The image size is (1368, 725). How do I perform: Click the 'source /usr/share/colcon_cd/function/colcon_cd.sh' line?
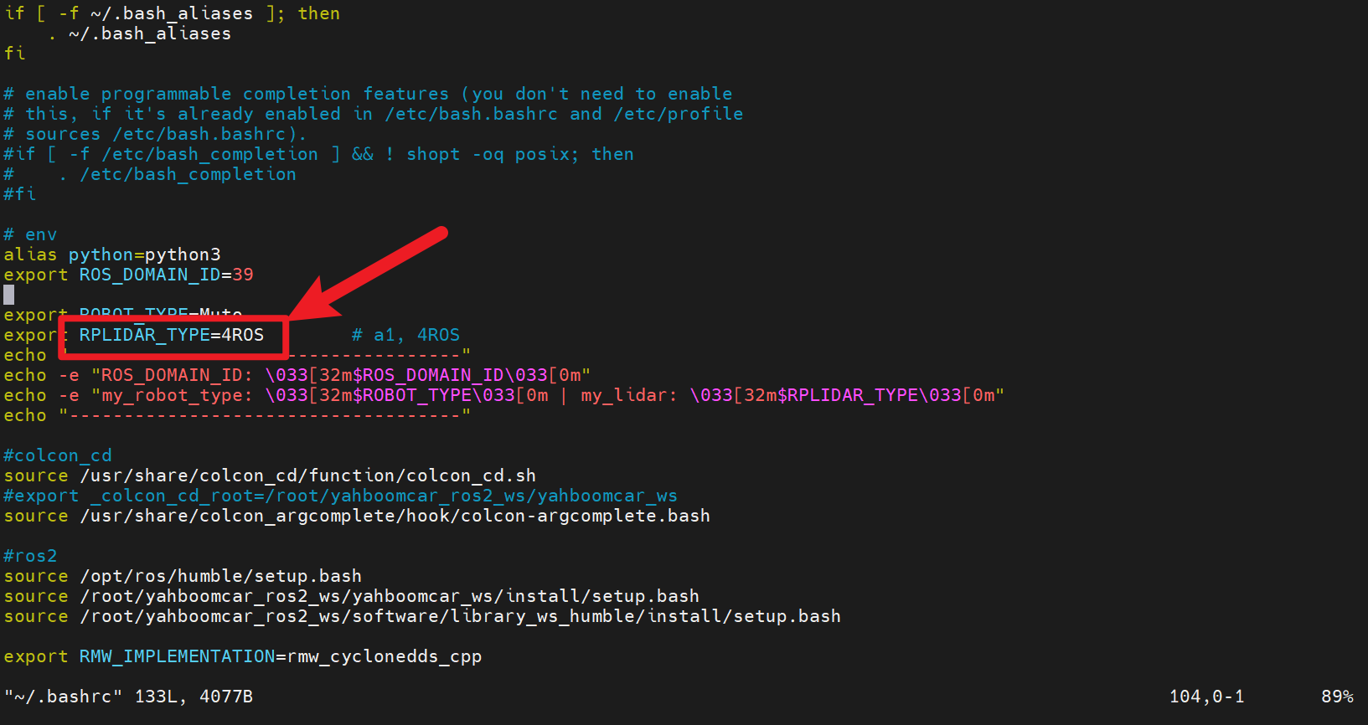coord(270,476)
